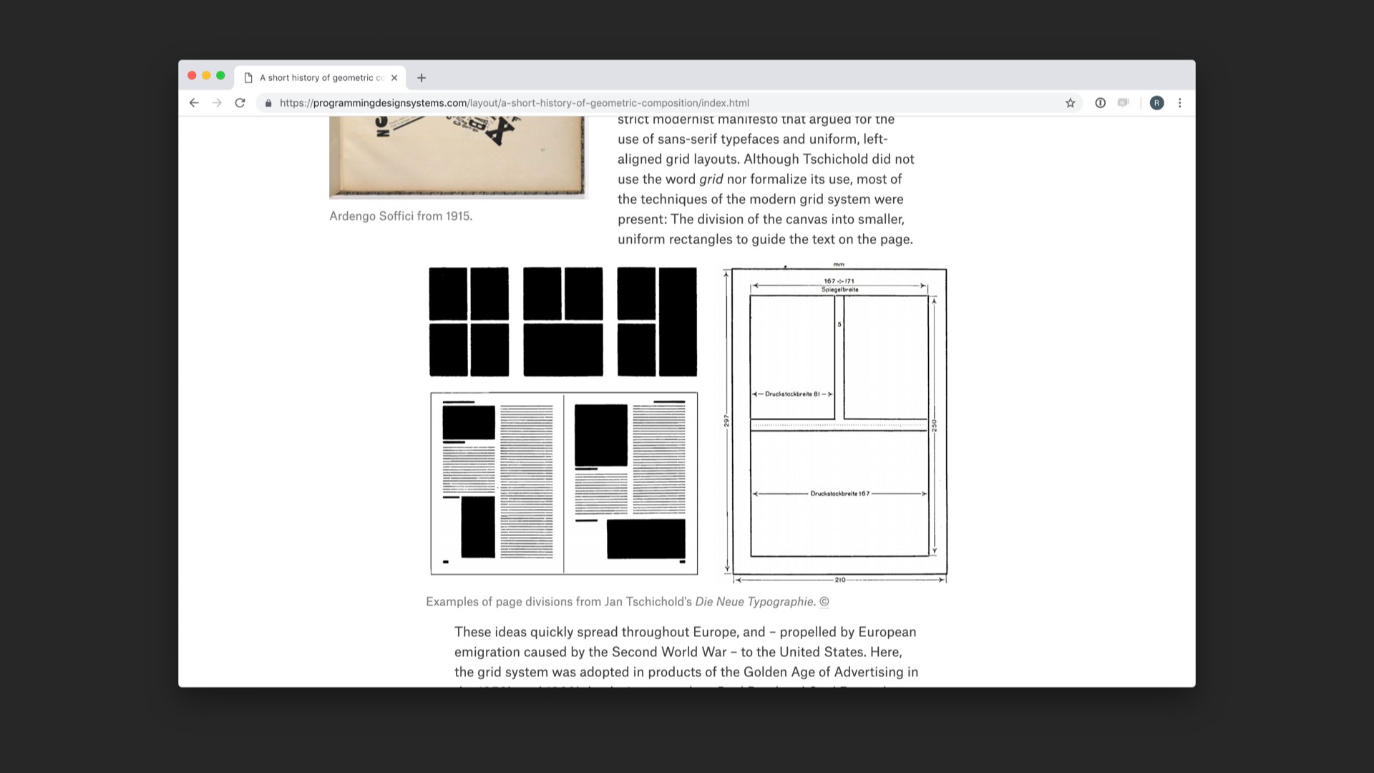1374x773 pixels.
Task: Click the 'Ardengo Soffici from 1915.' caption
Action: coord(401,216)
